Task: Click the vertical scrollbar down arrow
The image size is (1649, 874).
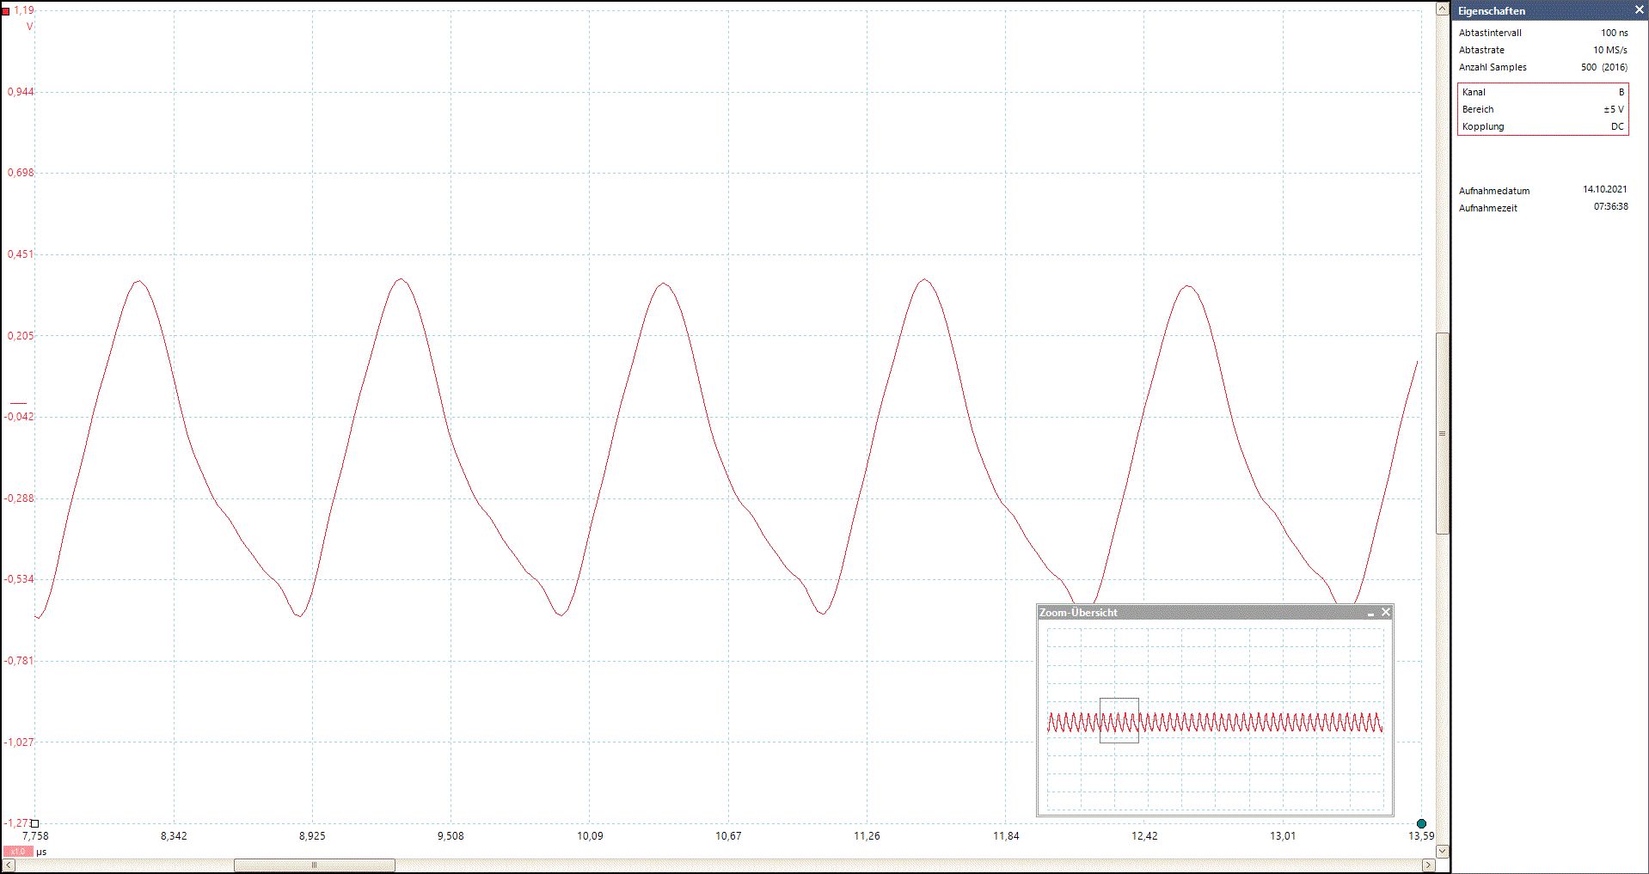Action: pos(1443,852)
